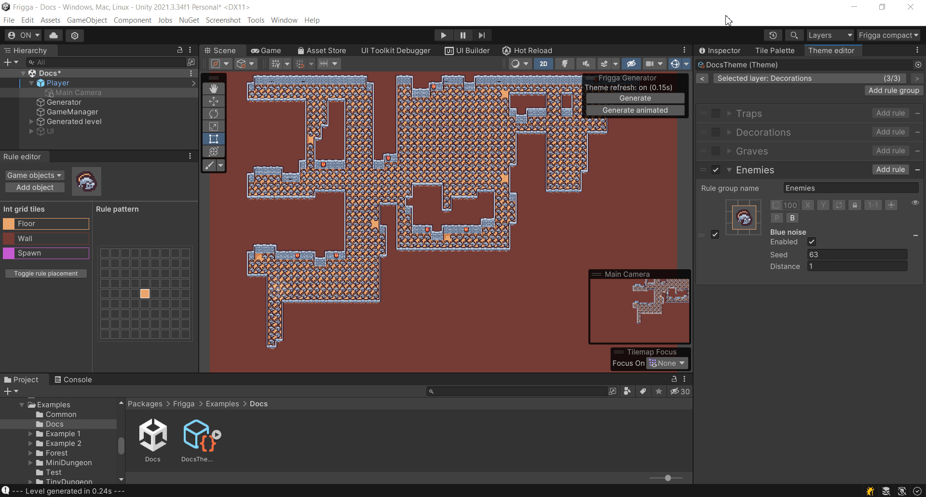Image resolution: width=926 pixels, height=497 pixels.
Task: Toggle scene audio mute icon
Action: pyautogui.click(x=586, y=64)
